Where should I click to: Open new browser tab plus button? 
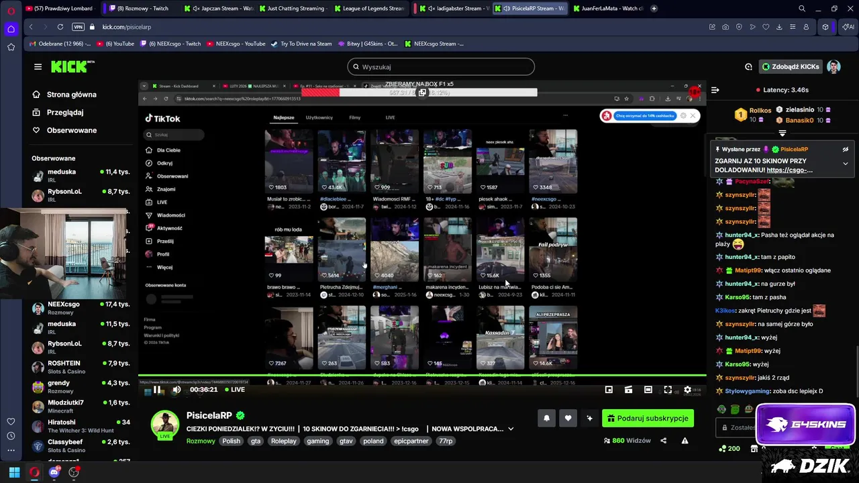click(x=654, y=8)
